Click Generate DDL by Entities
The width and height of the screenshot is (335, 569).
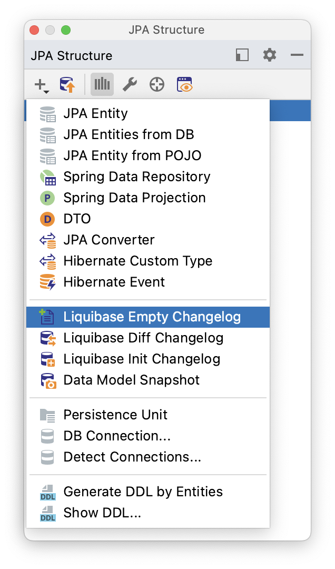(148, 492)
